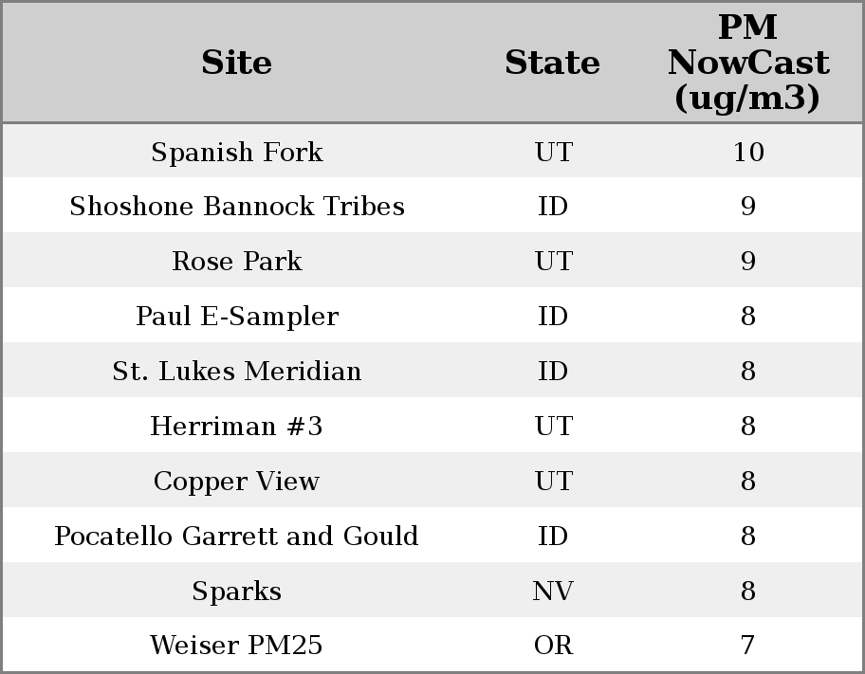Click the State column header
This screenshot has height=674, width=865.
point(552,63)
